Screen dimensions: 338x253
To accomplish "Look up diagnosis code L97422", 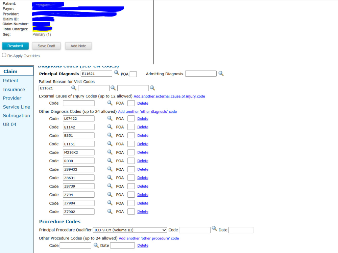I will (x=110, y=118).
